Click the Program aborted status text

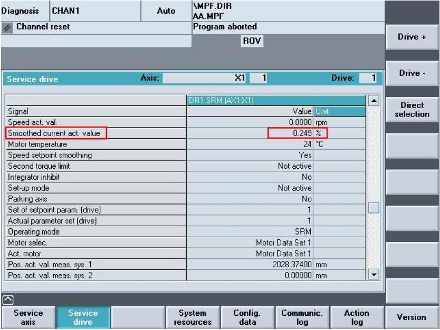(x=225, y=27)
